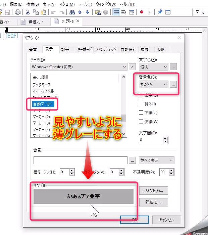The width and height of the screenshot is (208, 235).
Task: Select the Wrap by Characters icon
Action: (124, 12)
